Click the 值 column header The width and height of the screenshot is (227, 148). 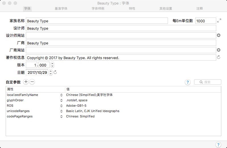coord(143,89)
